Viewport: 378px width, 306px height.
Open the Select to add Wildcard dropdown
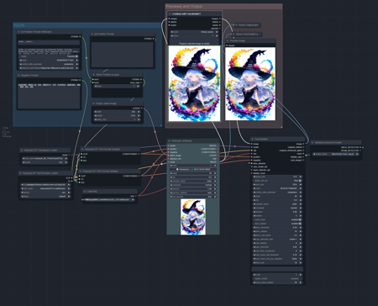coord(49,68)
